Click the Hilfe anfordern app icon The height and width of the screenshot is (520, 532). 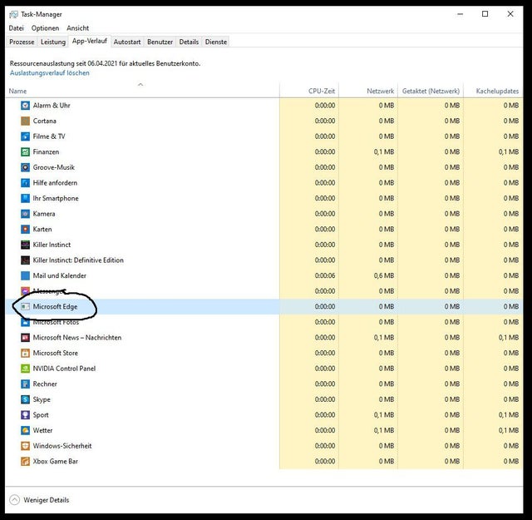[x=25, y=183]
